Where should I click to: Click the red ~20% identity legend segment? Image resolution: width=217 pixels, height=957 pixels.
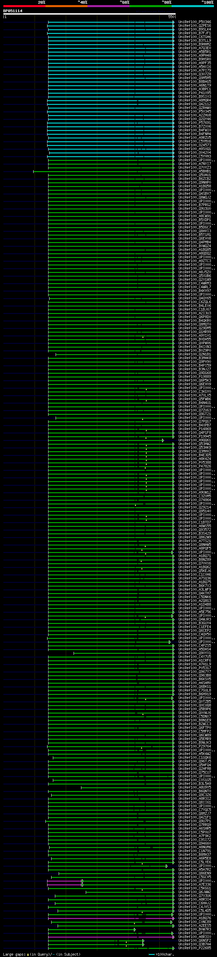(x=24, y=6)
